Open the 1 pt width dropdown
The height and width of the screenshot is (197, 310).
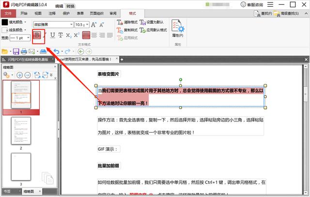pyautogui.click(x=28, y=38)
